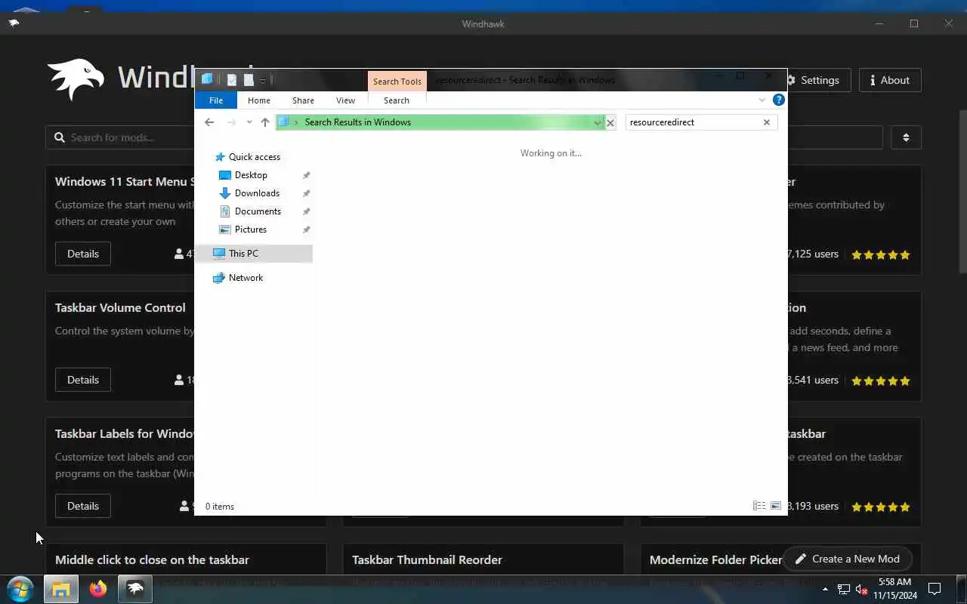The height and width of the screenshot is (604, 967).
Task: Open recent locations dropdown arrow
Action: tap(249, 122)
